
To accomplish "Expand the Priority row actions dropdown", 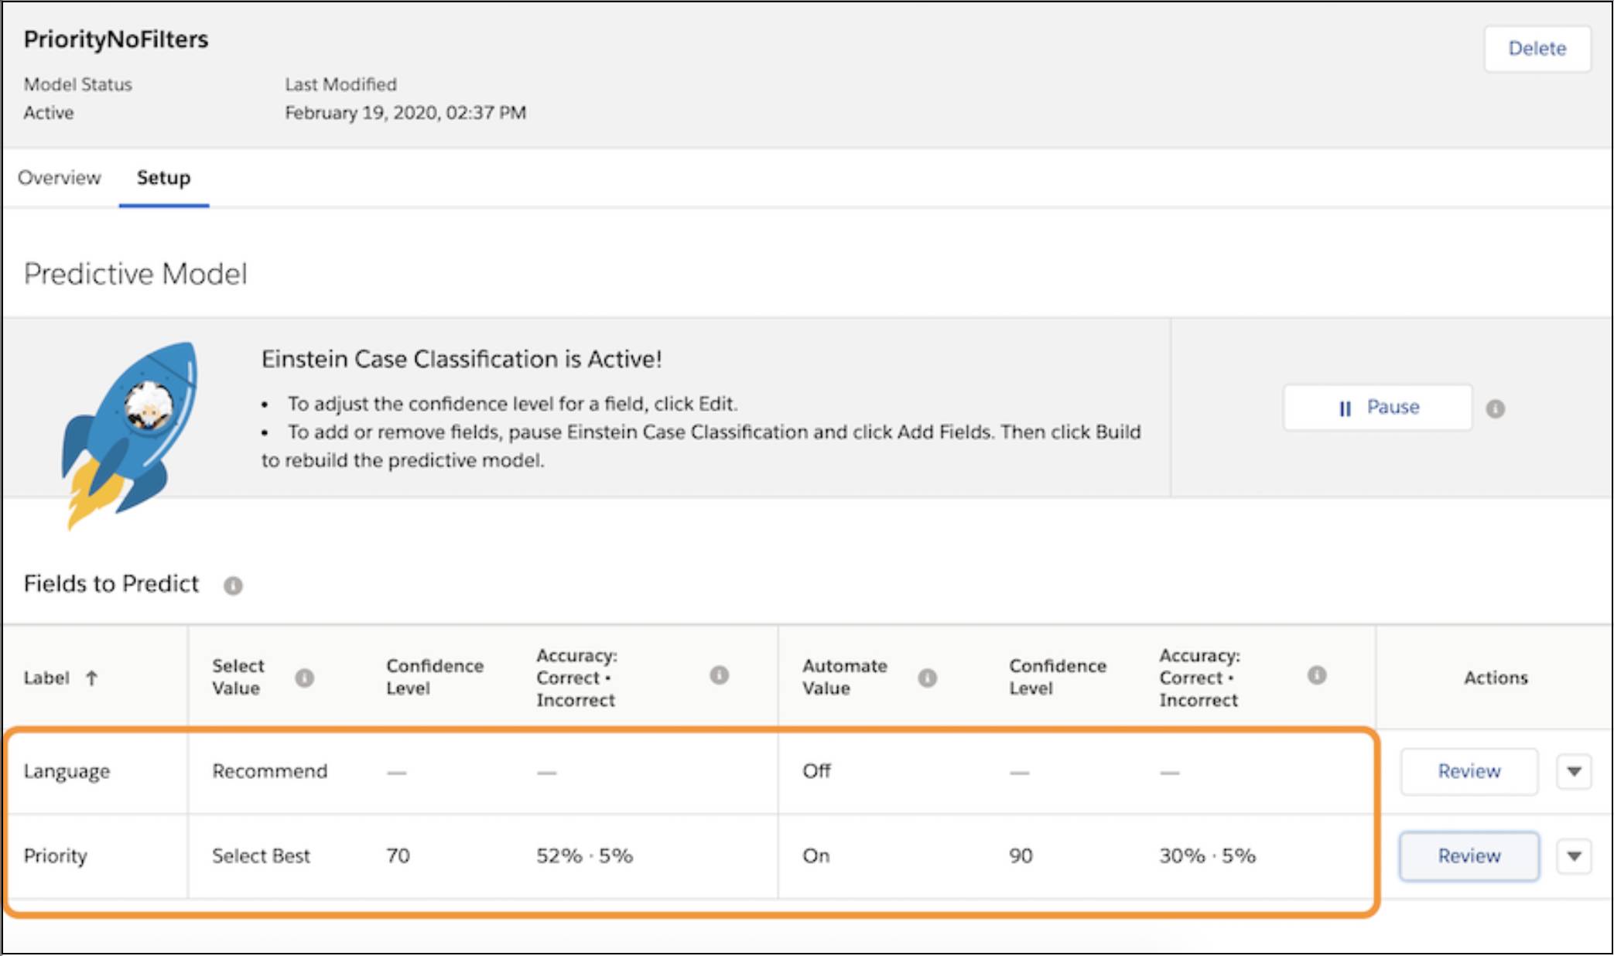I will [1573, 856].
